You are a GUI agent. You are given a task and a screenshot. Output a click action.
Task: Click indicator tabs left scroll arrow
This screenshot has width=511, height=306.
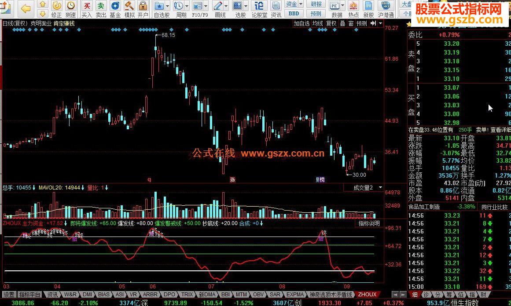(x=395, y=295)
